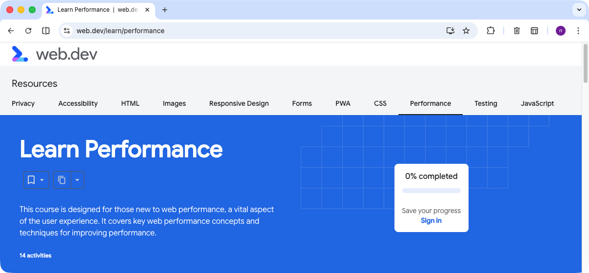Image resolution: width=589 pixels, height=273 pixels.
Task: Open the PWA tab
Action: (x=343, y=103)
